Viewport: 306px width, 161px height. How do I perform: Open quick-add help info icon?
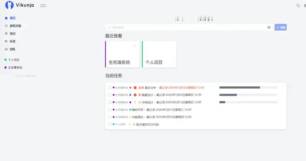pos(269,28)
